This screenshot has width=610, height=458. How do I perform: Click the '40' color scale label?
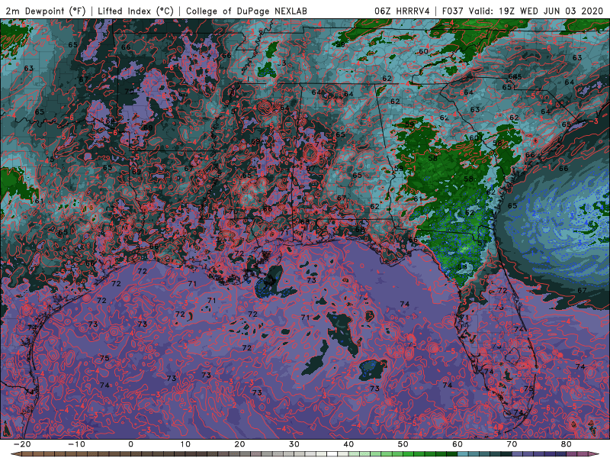click(348, 444)
